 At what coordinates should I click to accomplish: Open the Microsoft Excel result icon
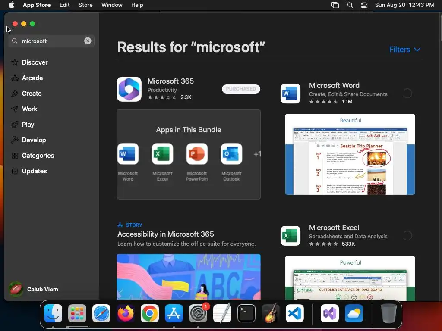tap(290, 236)
